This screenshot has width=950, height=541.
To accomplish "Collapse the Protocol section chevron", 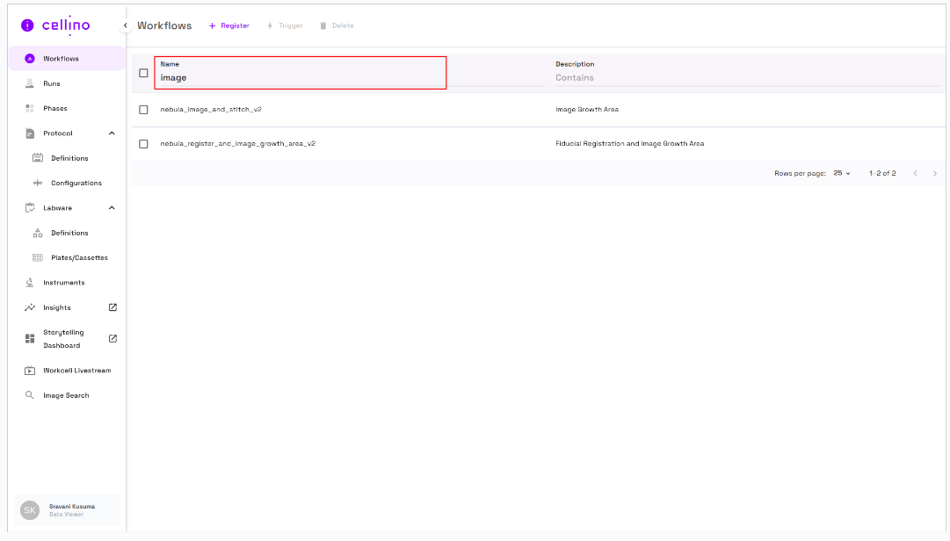I will coord(112,133).
